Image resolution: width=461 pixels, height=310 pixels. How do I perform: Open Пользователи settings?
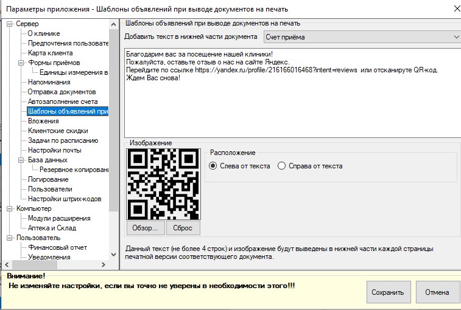pos(50,189)
